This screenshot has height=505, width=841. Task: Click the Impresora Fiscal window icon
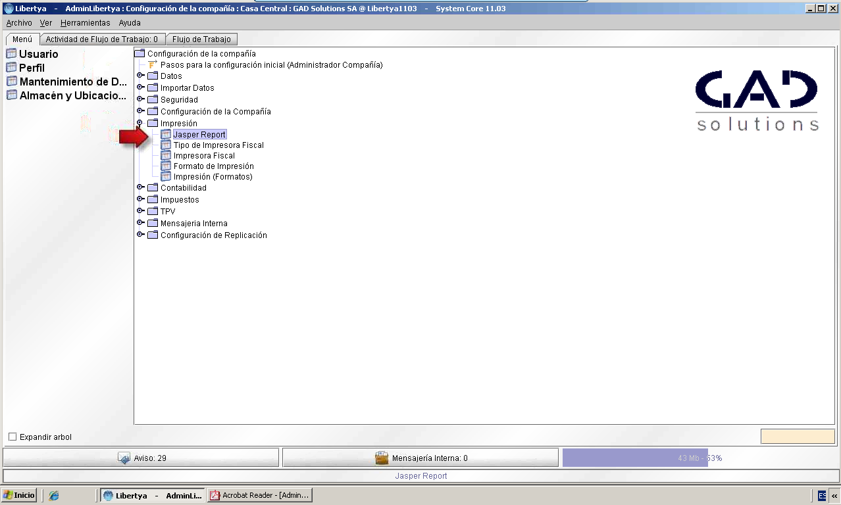[166, 156]
